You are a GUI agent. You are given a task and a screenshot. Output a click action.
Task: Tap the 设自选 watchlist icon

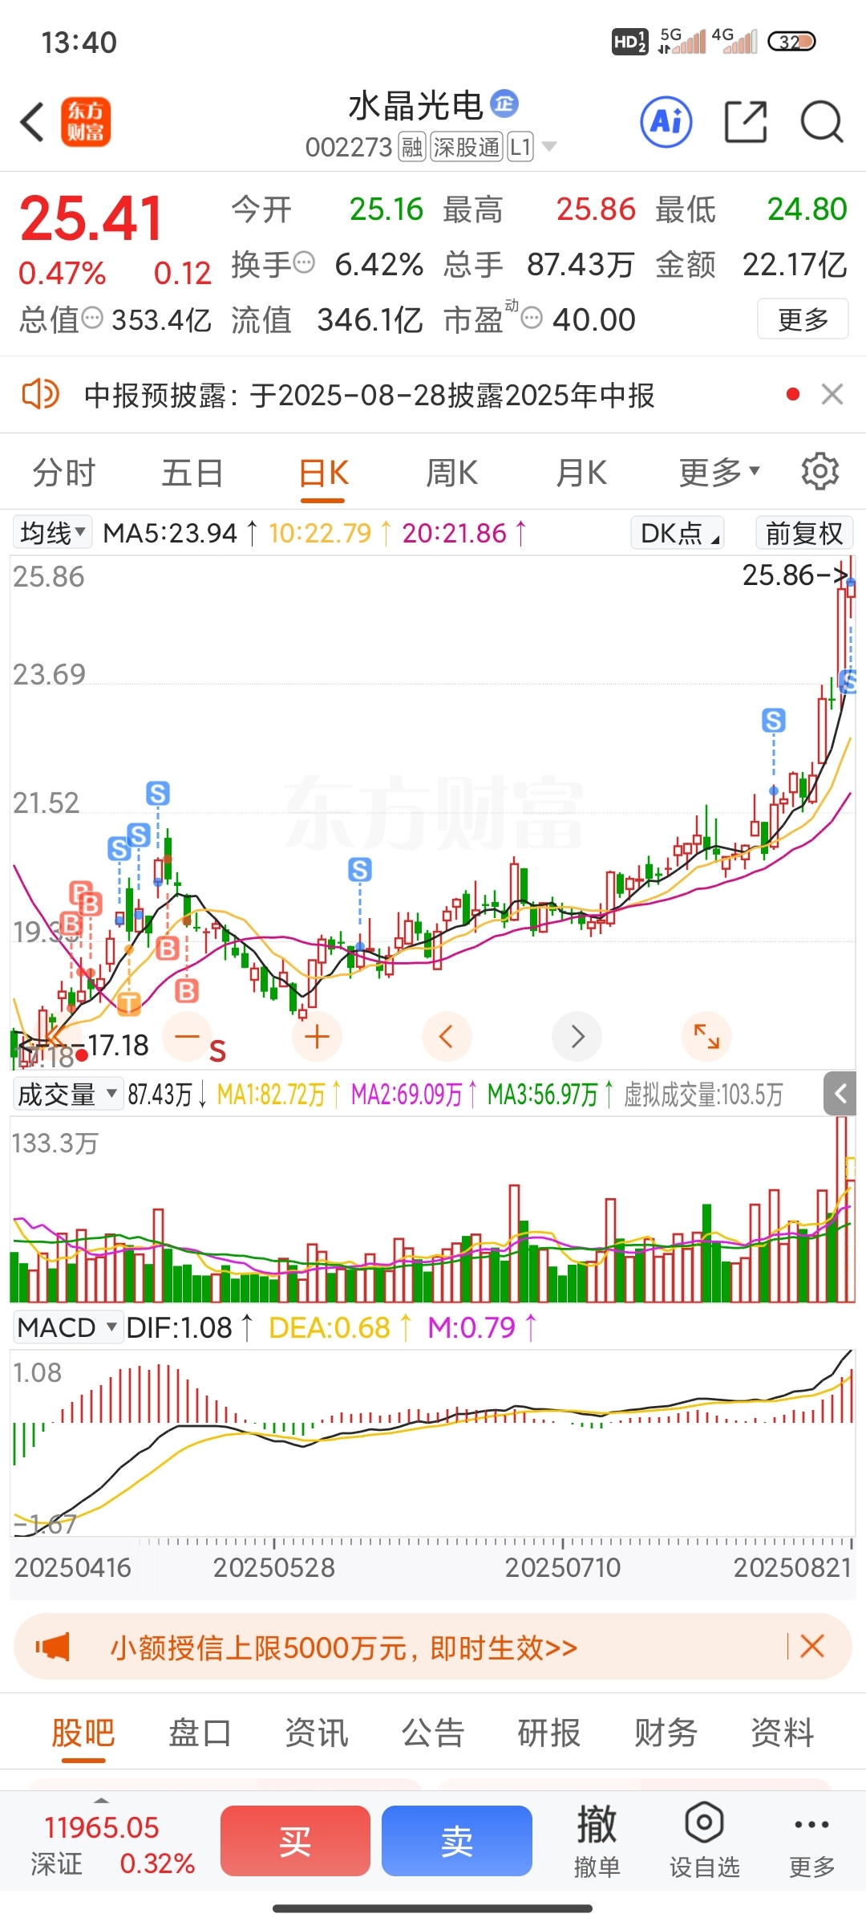tap(704, 1841)
